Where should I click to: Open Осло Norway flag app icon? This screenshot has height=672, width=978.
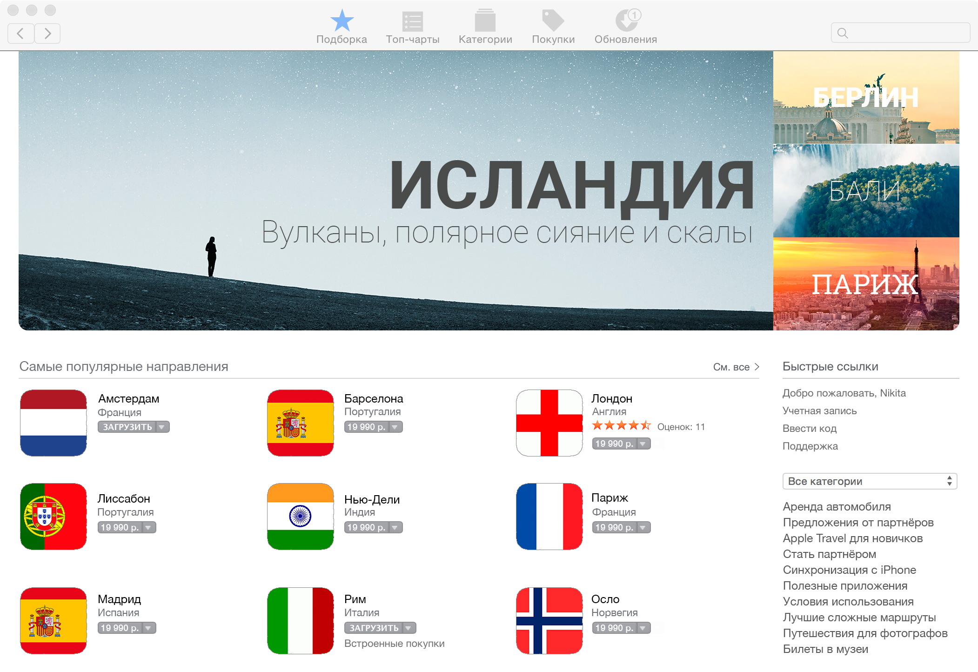pyautogui.click(x=549, y=620)
